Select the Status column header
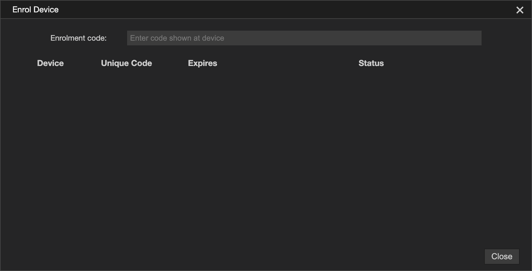 click(371, 63)
